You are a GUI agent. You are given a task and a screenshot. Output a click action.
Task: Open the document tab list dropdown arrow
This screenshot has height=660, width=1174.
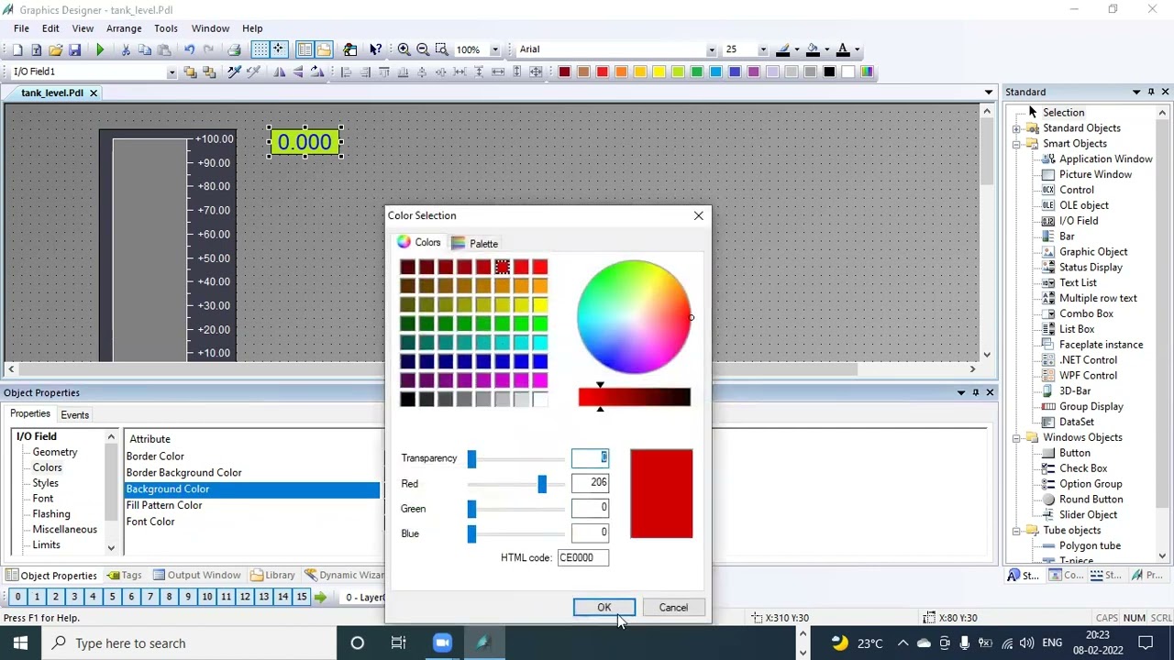pos(989,93)
